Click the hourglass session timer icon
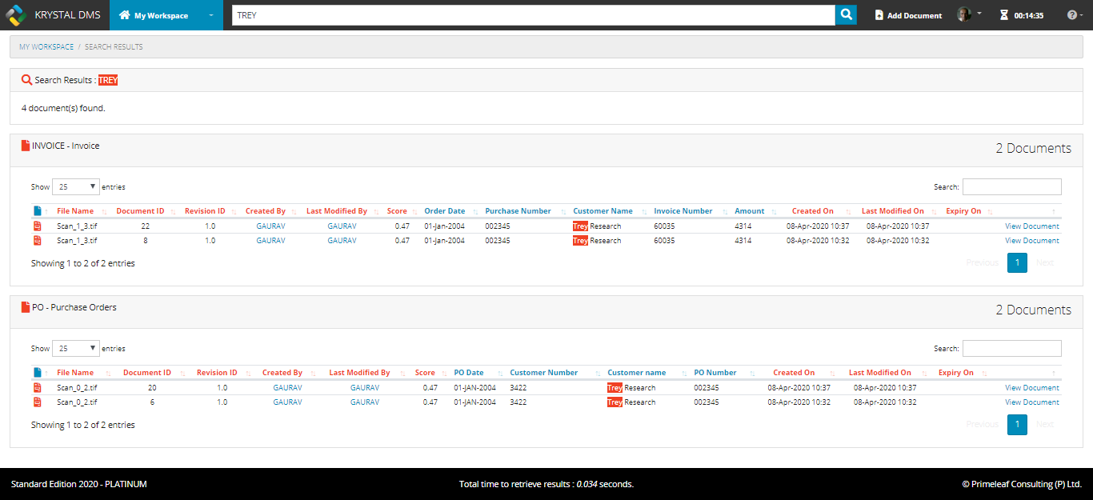The height and width of the screenshot is (500, 1093). 1003,15
